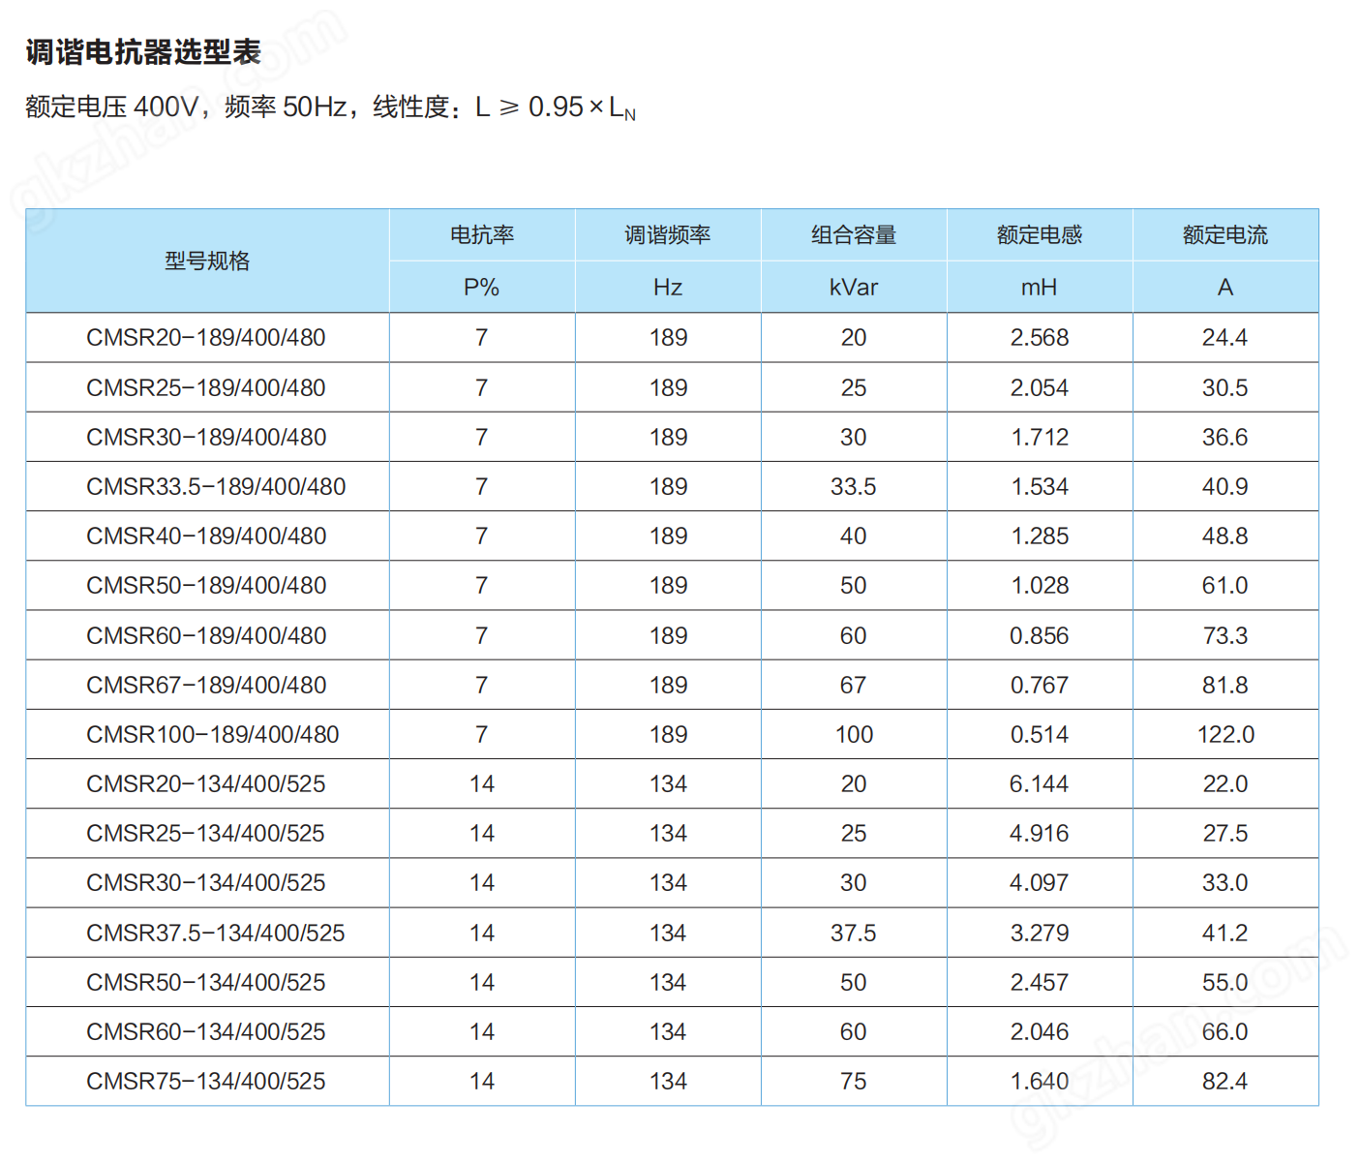Click the rated current value 82.4

coord(1225,1082)
